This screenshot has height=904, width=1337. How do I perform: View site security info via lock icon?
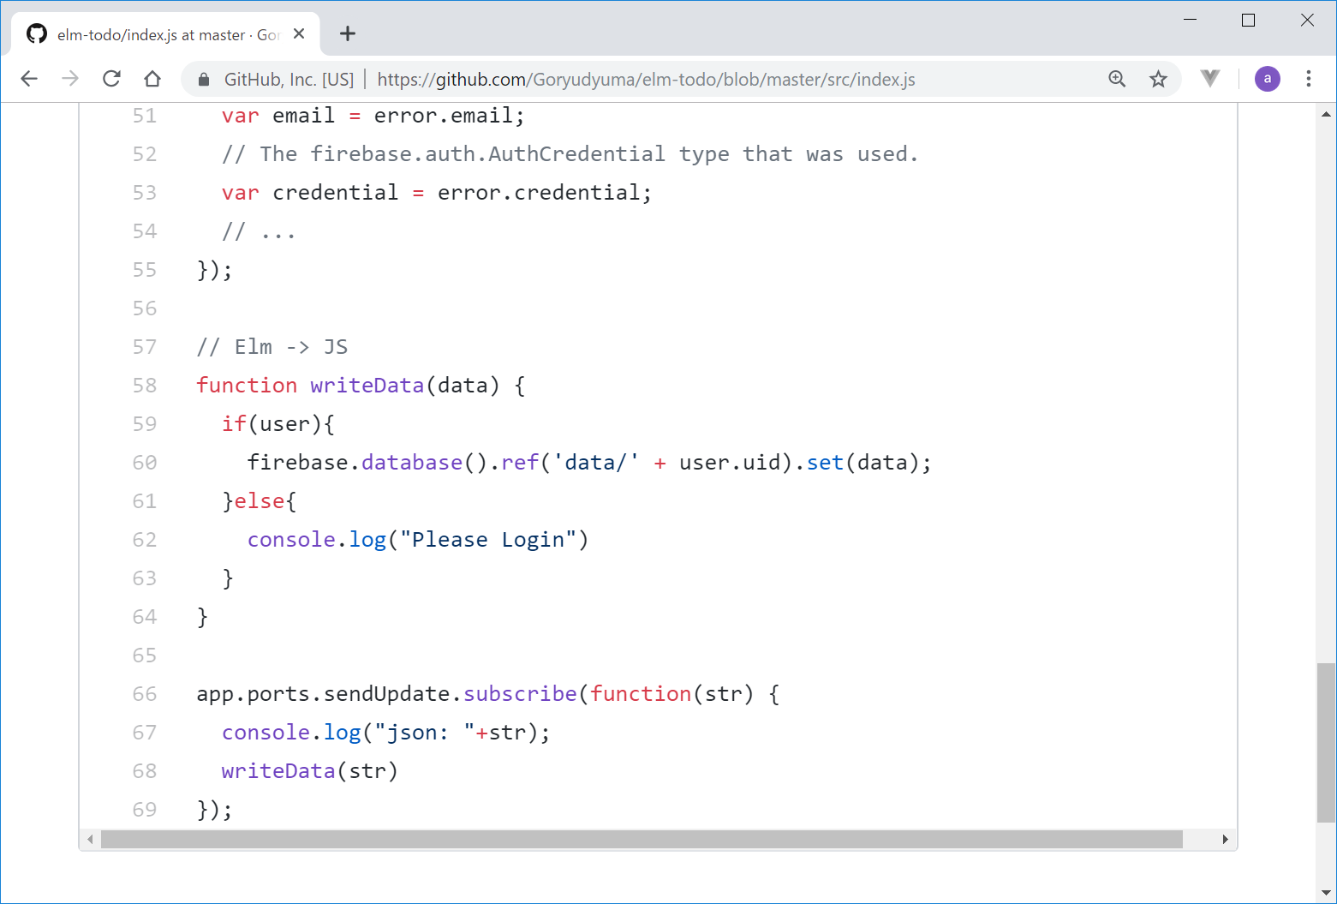click(204, 80)
